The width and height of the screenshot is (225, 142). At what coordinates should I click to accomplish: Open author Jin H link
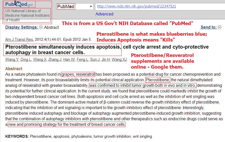106,59
